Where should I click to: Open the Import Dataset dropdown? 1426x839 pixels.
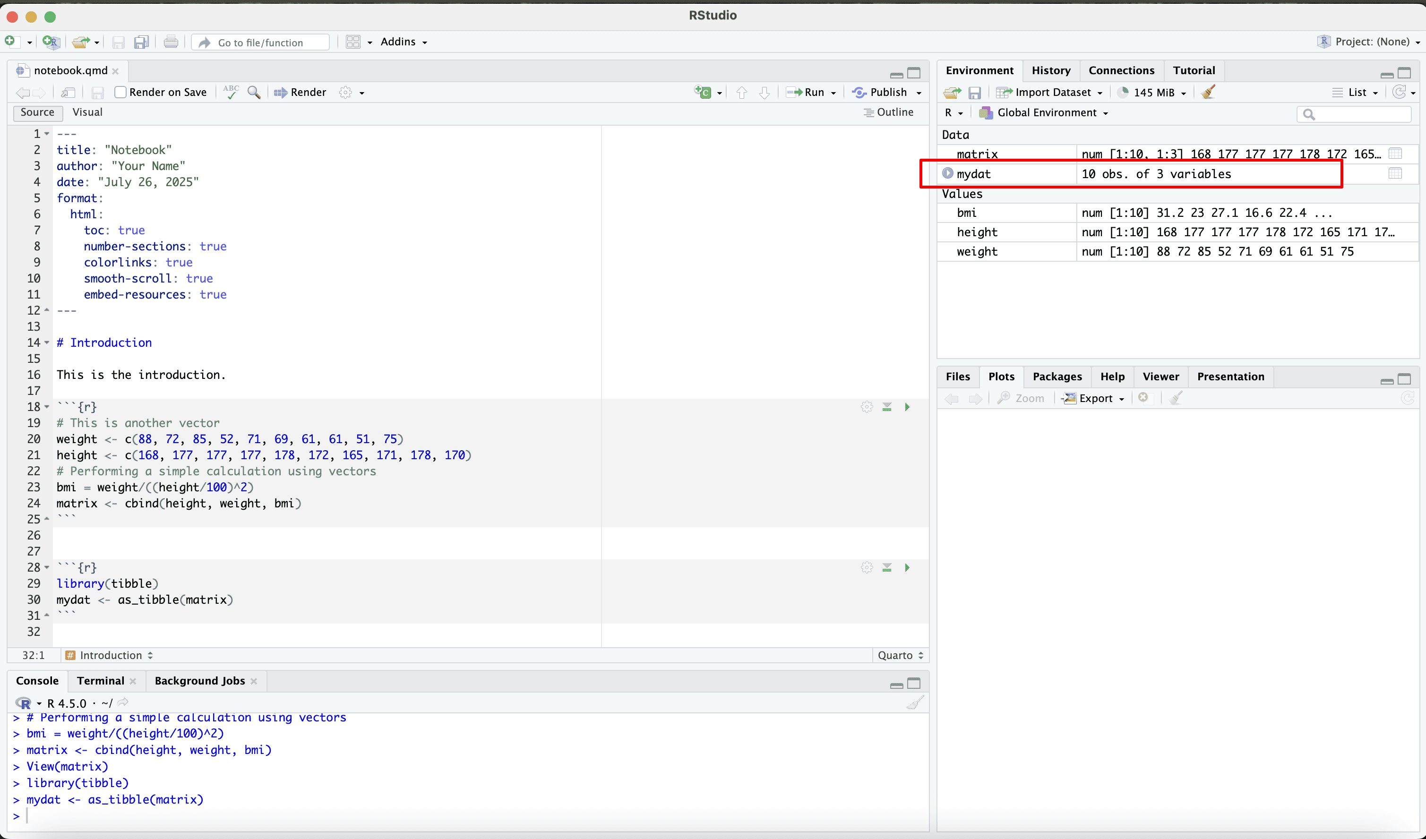[1053, 92]
